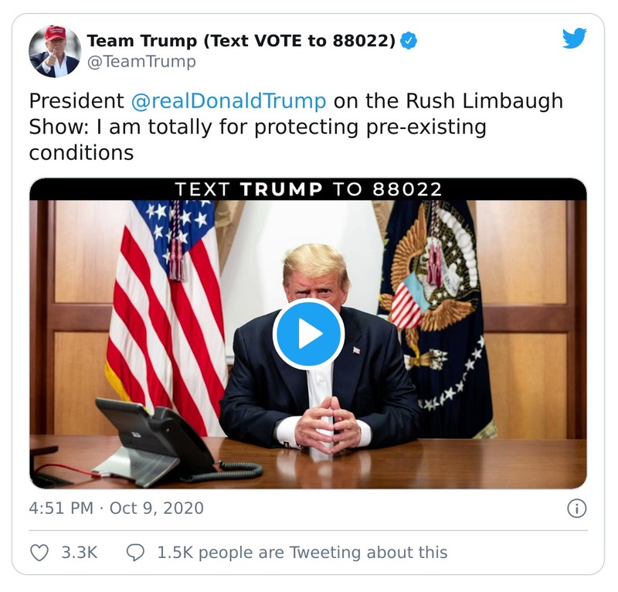Viewport: 618px width, 592px height.
Task: Click the reply bubble beside the Tweeting count
Action: point(137,552)
